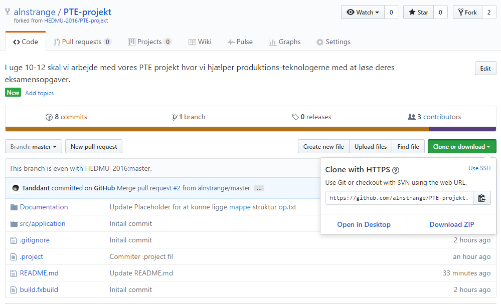Expand the commit message ellipsis button
The height and width of the screenshot is (304, 501).
(x=259, y=188)
